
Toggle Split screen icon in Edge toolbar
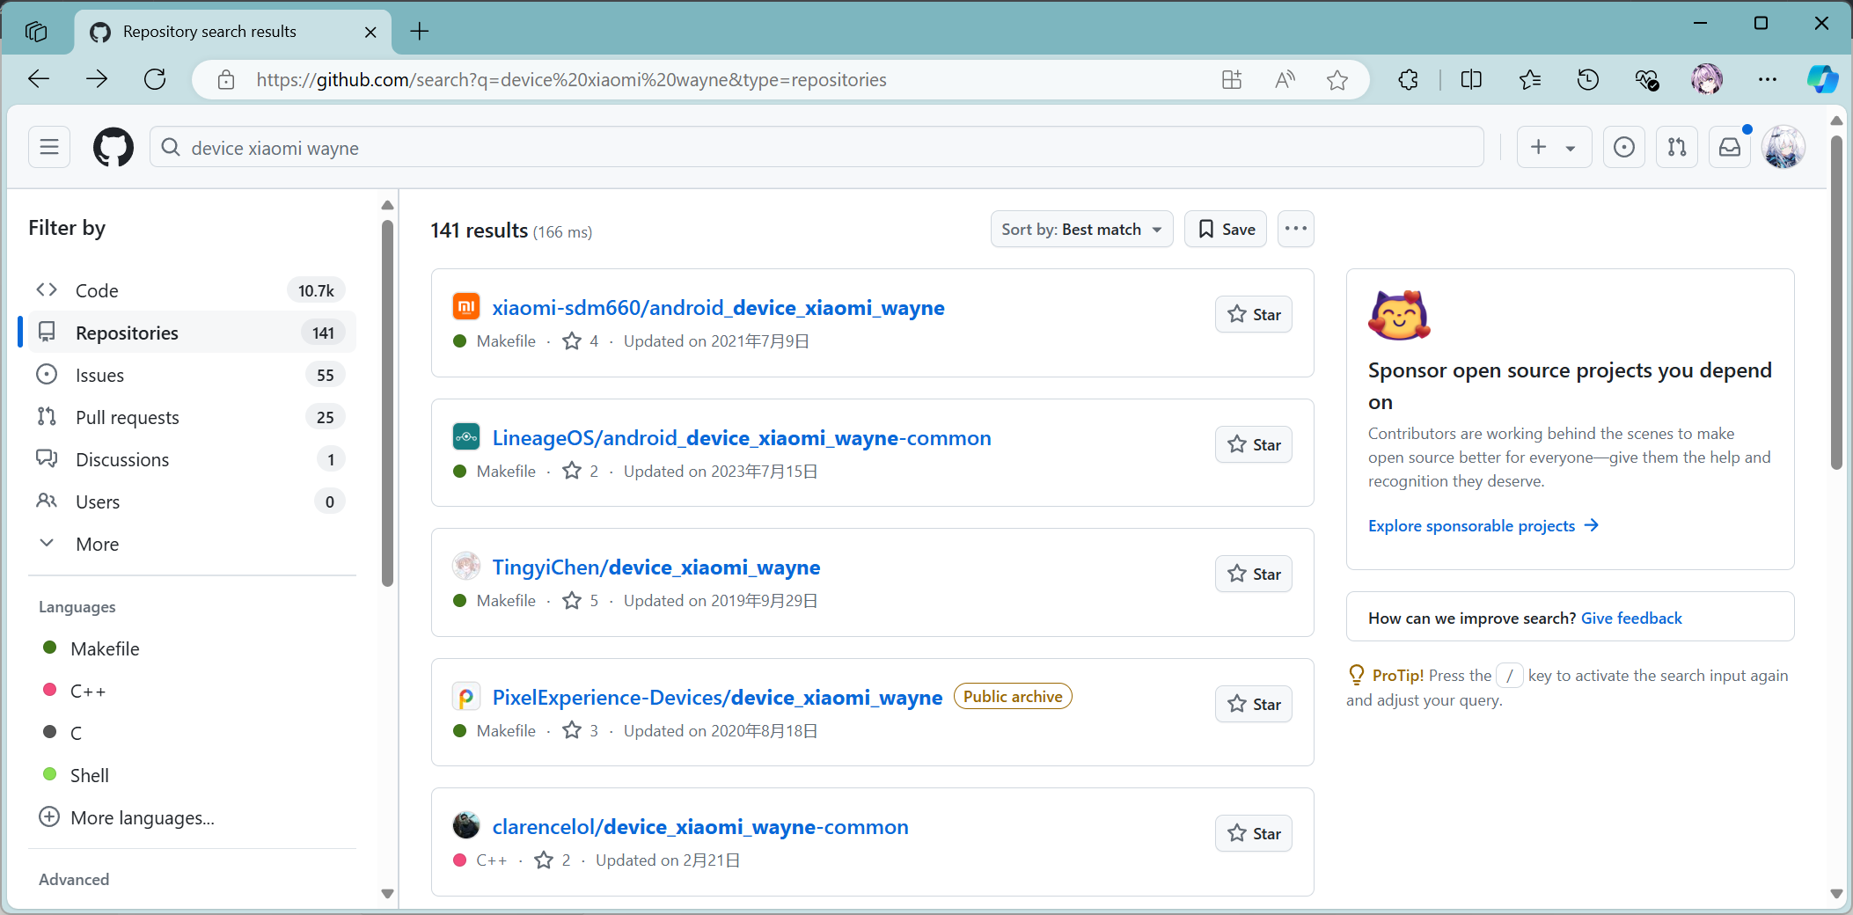[1471, 80]
